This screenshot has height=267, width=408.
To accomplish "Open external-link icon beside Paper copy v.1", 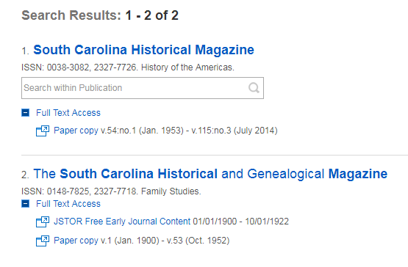I will point(43,241).
